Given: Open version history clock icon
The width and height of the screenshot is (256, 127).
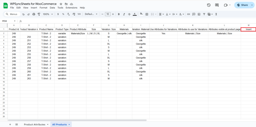Looking at the screenshot, I should [209, 5].
